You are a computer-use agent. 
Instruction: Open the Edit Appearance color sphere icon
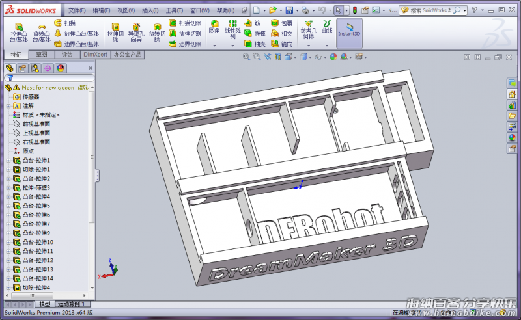click(x=333, y=57)
